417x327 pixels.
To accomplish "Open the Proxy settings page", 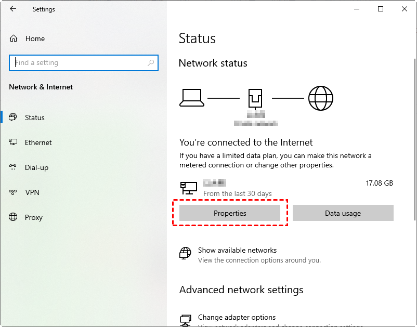I will click(34, 217).
